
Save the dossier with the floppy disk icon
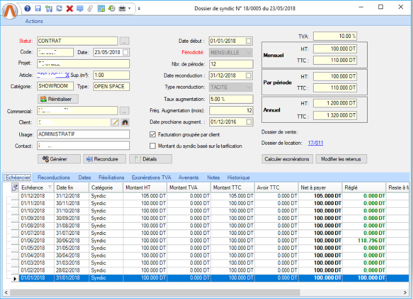[x=38, y=9]
